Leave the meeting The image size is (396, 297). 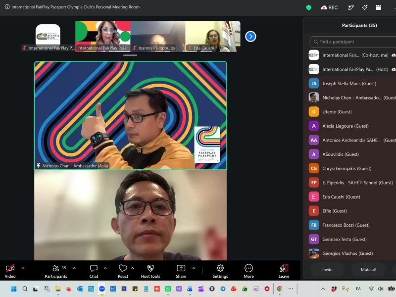284,271
